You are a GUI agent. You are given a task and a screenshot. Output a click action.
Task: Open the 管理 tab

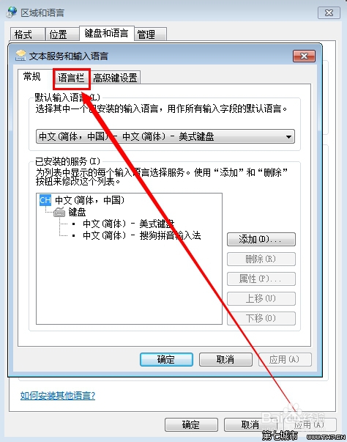(x=151, y=34)
